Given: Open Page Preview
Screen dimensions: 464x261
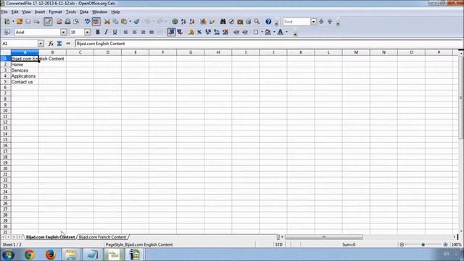Looking at the screenshot, I should (76, 22).
